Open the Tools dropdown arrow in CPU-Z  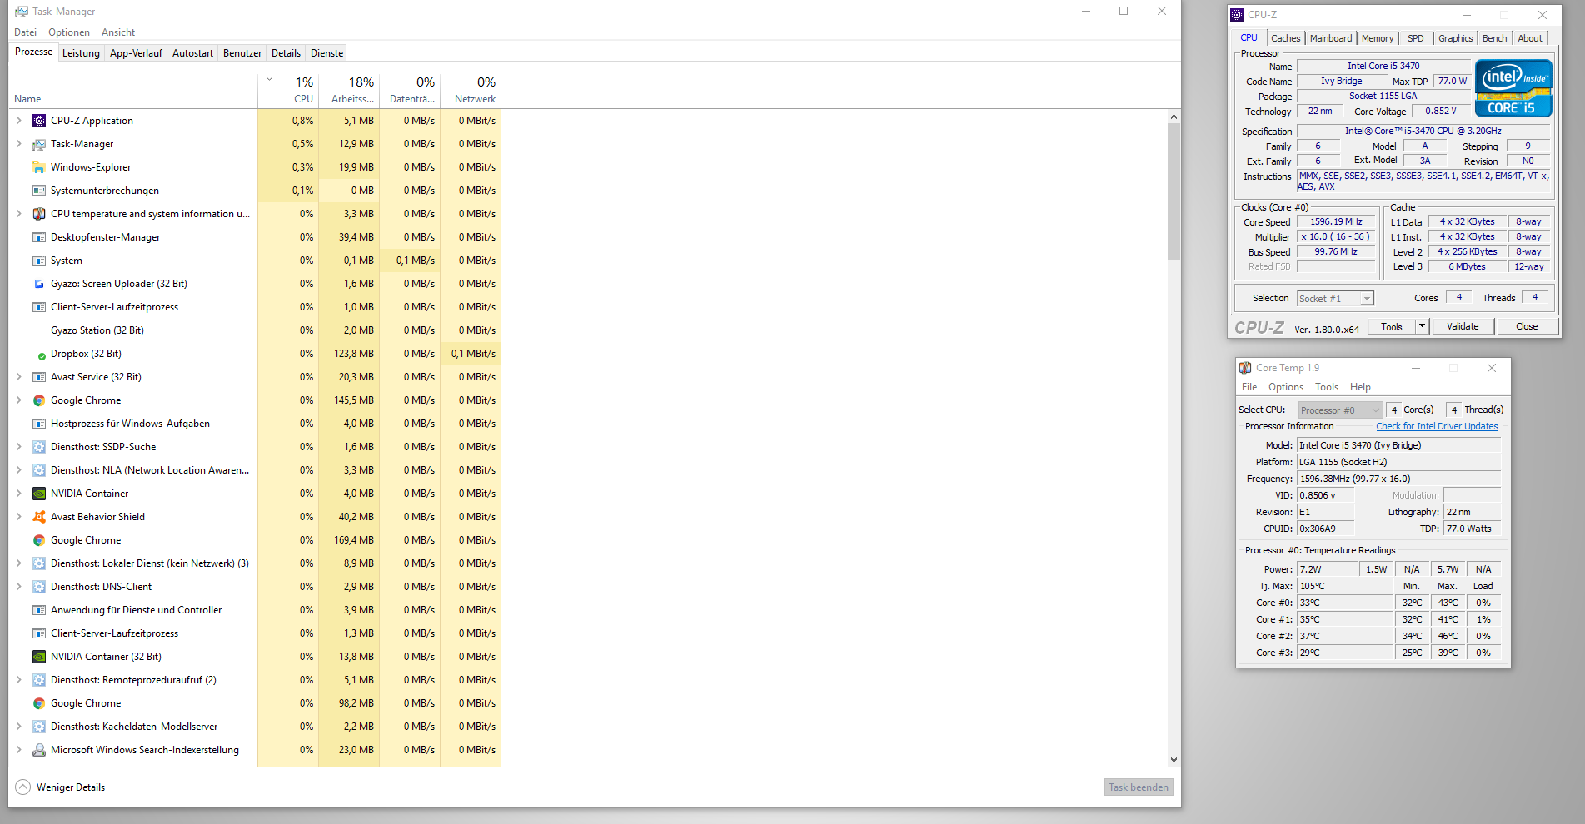coord(1423,326)
